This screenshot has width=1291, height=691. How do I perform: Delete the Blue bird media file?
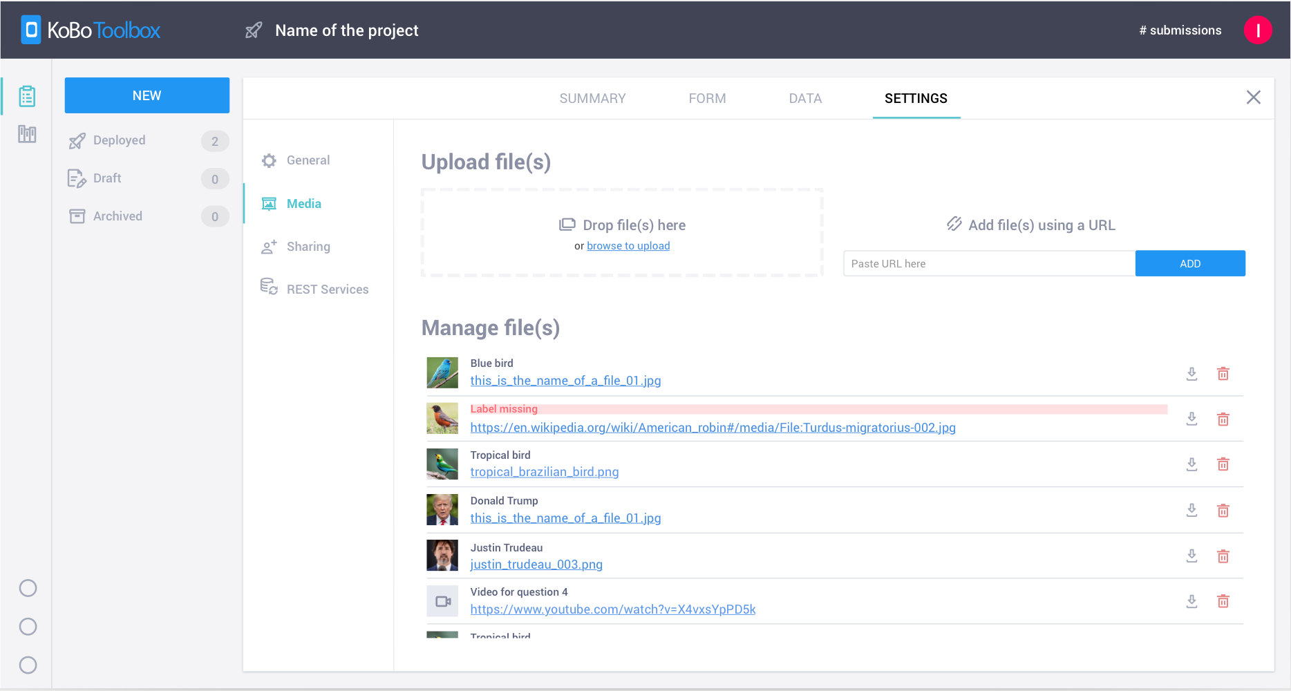(1223, 373)
